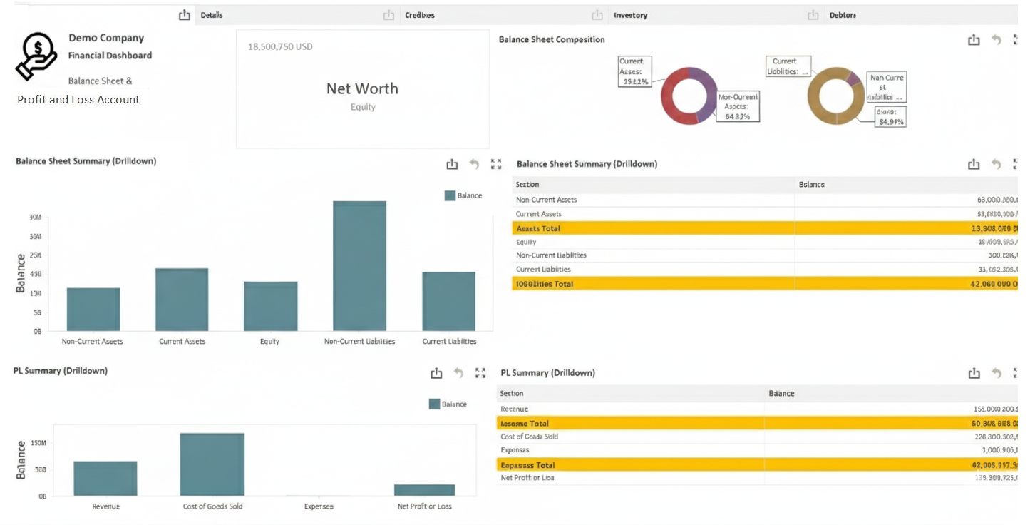Reset drilldown on Balance Sheet Summary chart

474,163
